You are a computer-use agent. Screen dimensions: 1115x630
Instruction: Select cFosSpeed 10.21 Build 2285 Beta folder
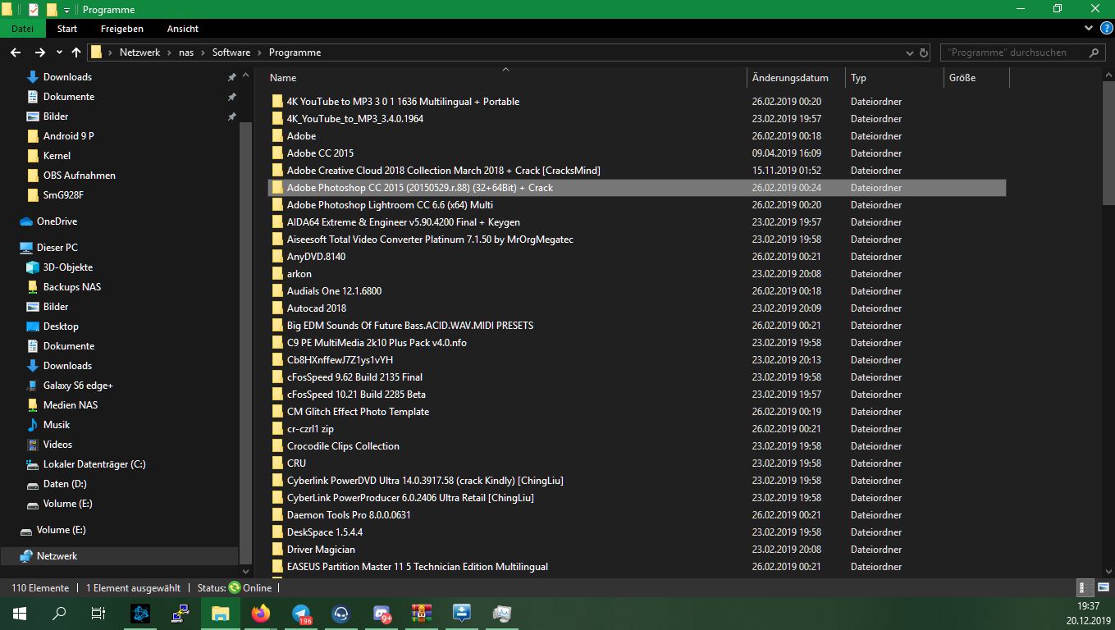(356, 395)
